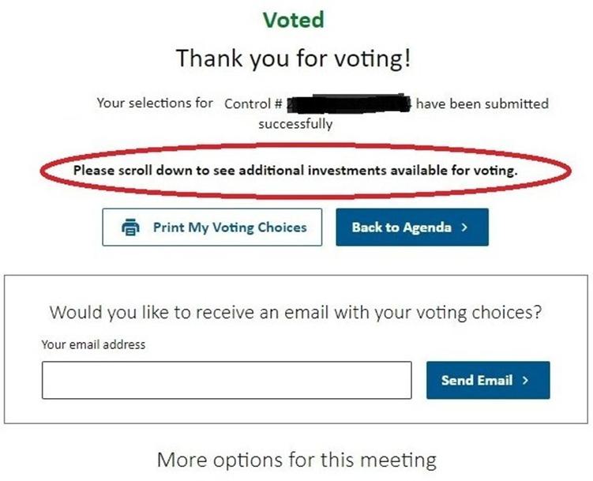Viewport: 593px width, 481px height.
Task: Click the receive an email question text
Action: (296, 312)
